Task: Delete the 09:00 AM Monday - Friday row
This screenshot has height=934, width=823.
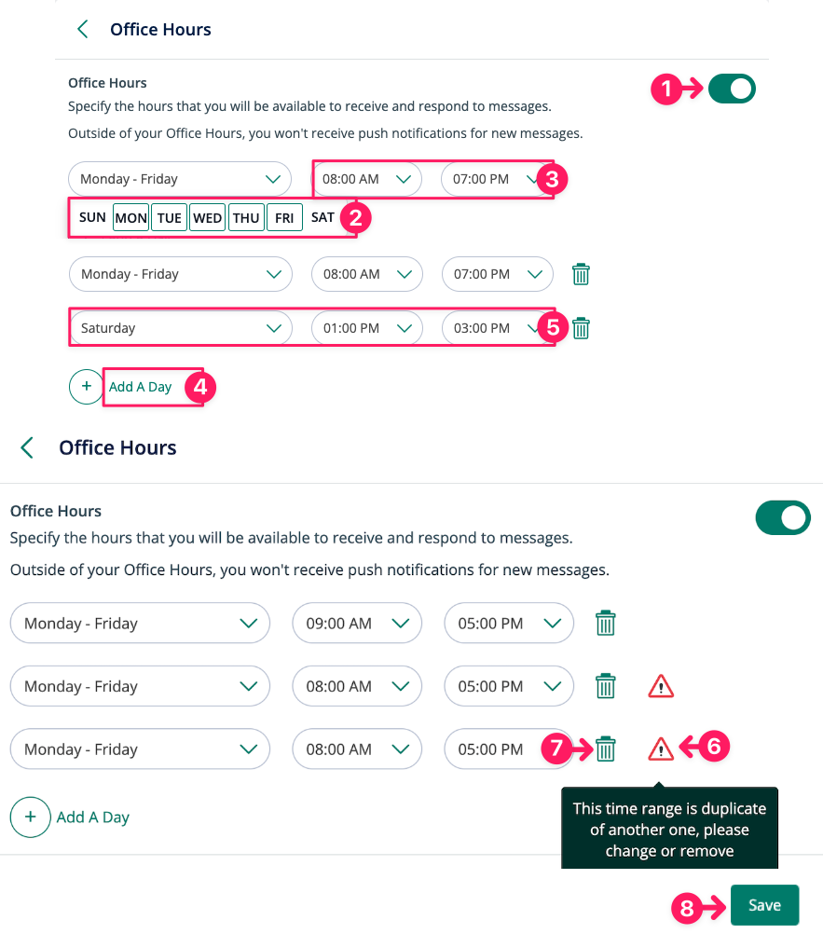Action: point(606,624)
